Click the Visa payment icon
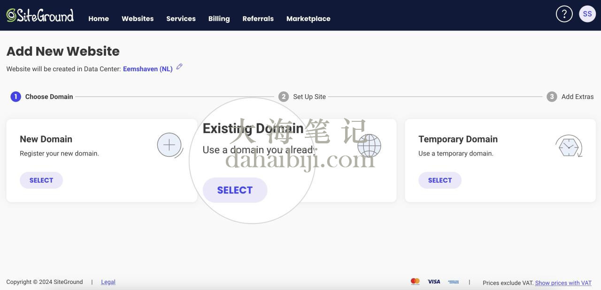This screenshot has width=601, height=290. 434,282
